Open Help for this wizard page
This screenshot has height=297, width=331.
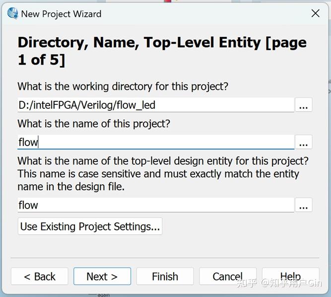click(290, 277)
